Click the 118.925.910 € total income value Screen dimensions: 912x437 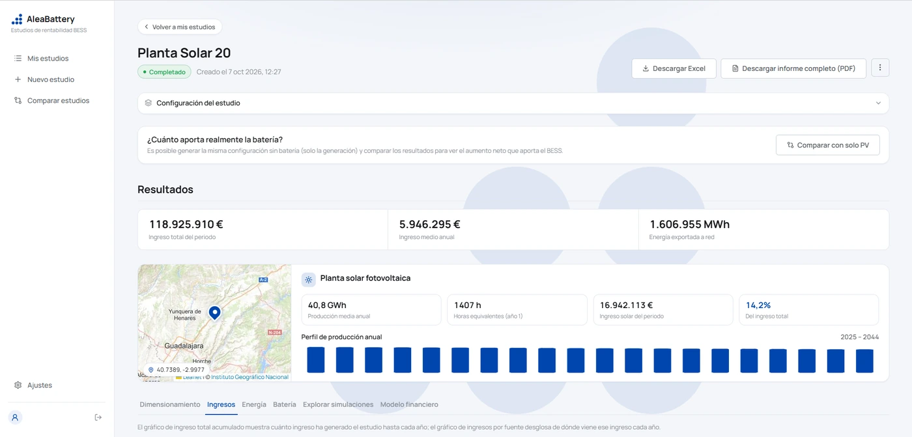click(186, 224)
